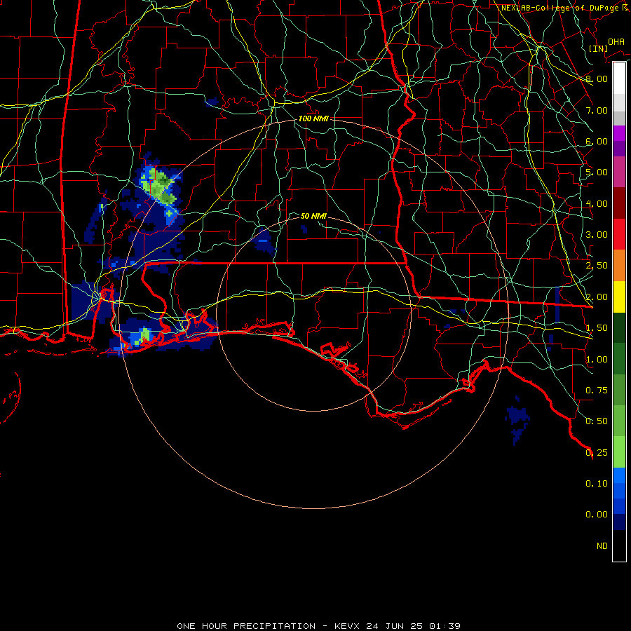Click the 2.00 legend value
Image resolution: width=631 pixels, height=631 pixels.
tap(597, 297)
